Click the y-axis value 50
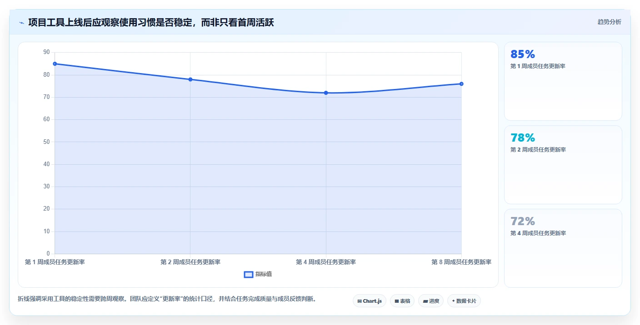The image size is (640, 325). (x=46, y=142)
